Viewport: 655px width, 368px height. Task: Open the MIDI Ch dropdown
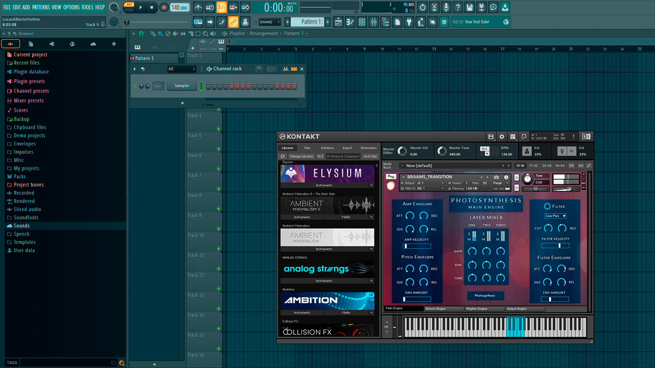tap(422, 189)
